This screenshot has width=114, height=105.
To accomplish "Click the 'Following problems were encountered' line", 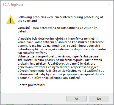I will (60, 17).
